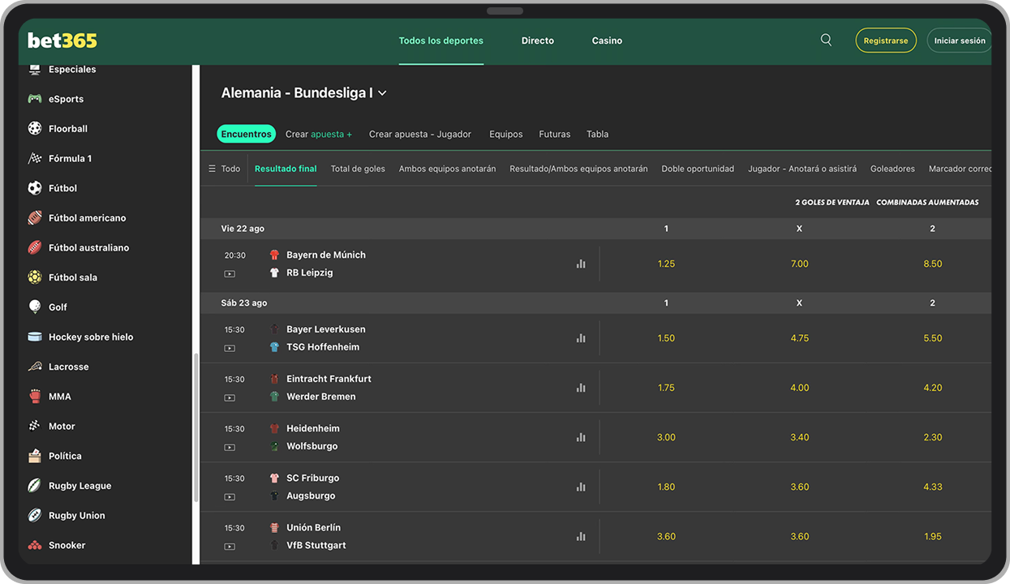Select the Hockey sobre hielo puck icon
Screen dimensions: 1010x584
(x=35, y=337)
